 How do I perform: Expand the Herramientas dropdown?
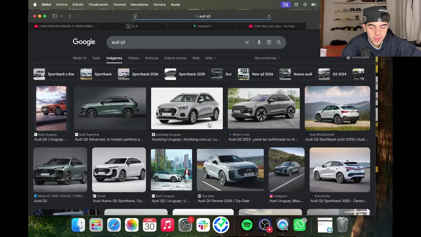[267, 58]
